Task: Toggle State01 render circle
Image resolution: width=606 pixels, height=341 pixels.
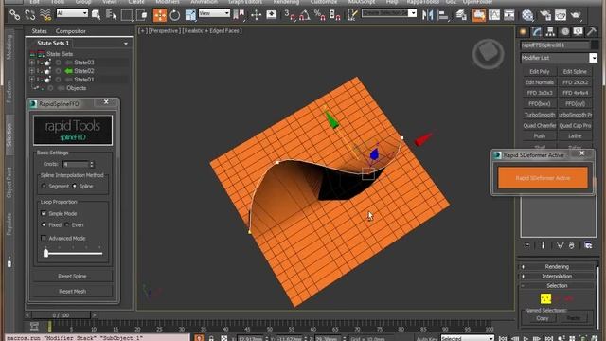Action: click(x=58, y=80)
